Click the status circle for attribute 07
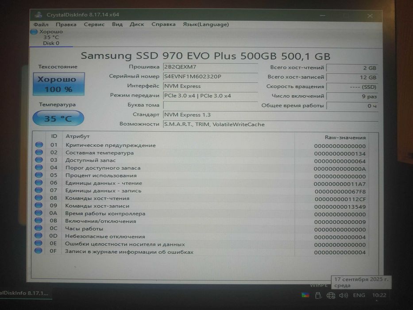Image resolution: width=413 pixels, height=310 pixels. tap(39, 190)
